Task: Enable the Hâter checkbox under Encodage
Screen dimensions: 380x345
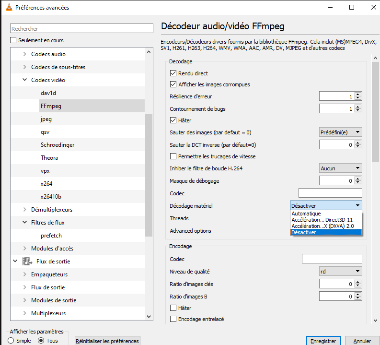Action: tap(173, 308)
